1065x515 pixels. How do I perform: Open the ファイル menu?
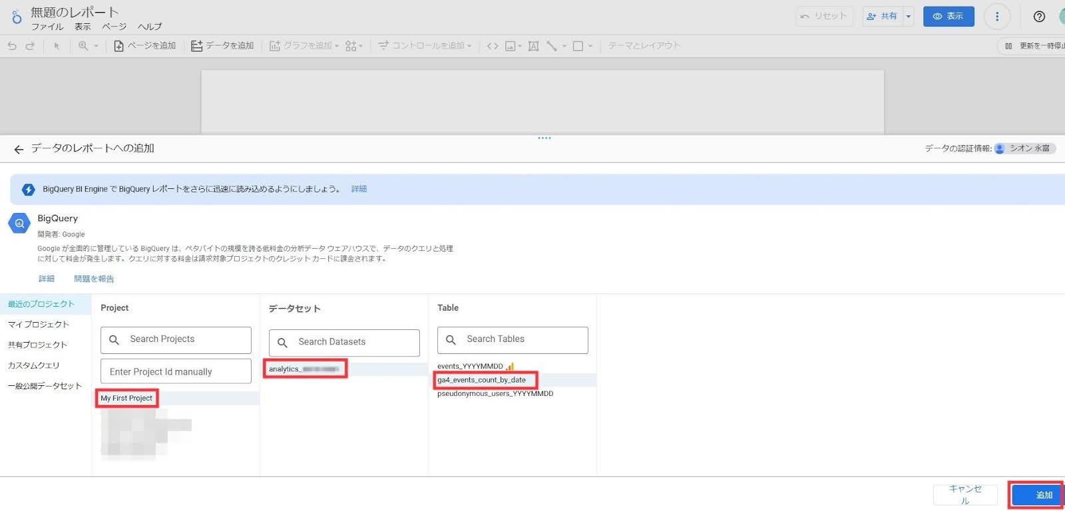47,27
